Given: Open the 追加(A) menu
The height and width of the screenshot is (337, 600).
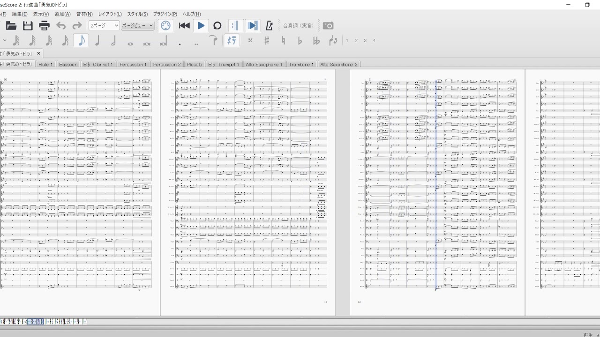Looking at the screenshot, I should 62,14.
